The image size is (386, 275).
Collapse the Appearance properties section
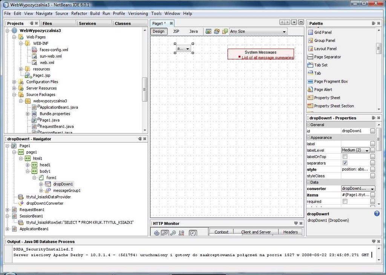pos(308,137)
